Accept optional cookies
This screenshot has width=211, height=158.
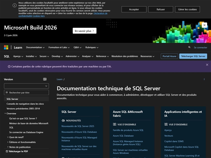click(x=134, y=10)
